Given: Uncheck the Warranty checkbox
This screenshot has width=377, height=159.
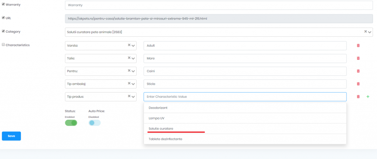Looking at the screenshot, I should (x=3, y=4).
